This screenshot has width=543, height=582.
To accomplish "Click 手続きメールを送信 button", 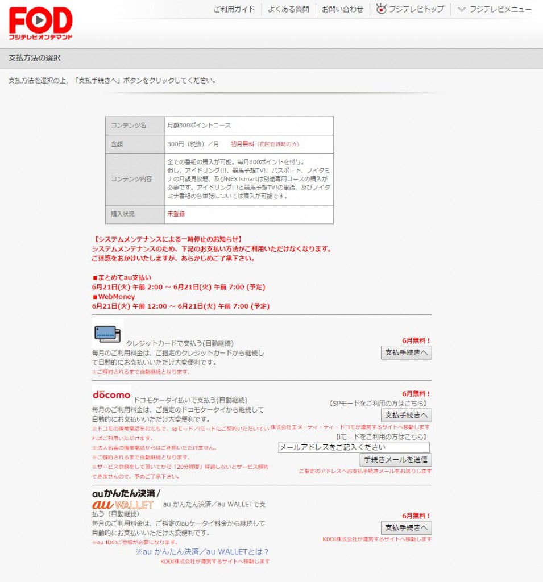I will (x=395, y=459).
